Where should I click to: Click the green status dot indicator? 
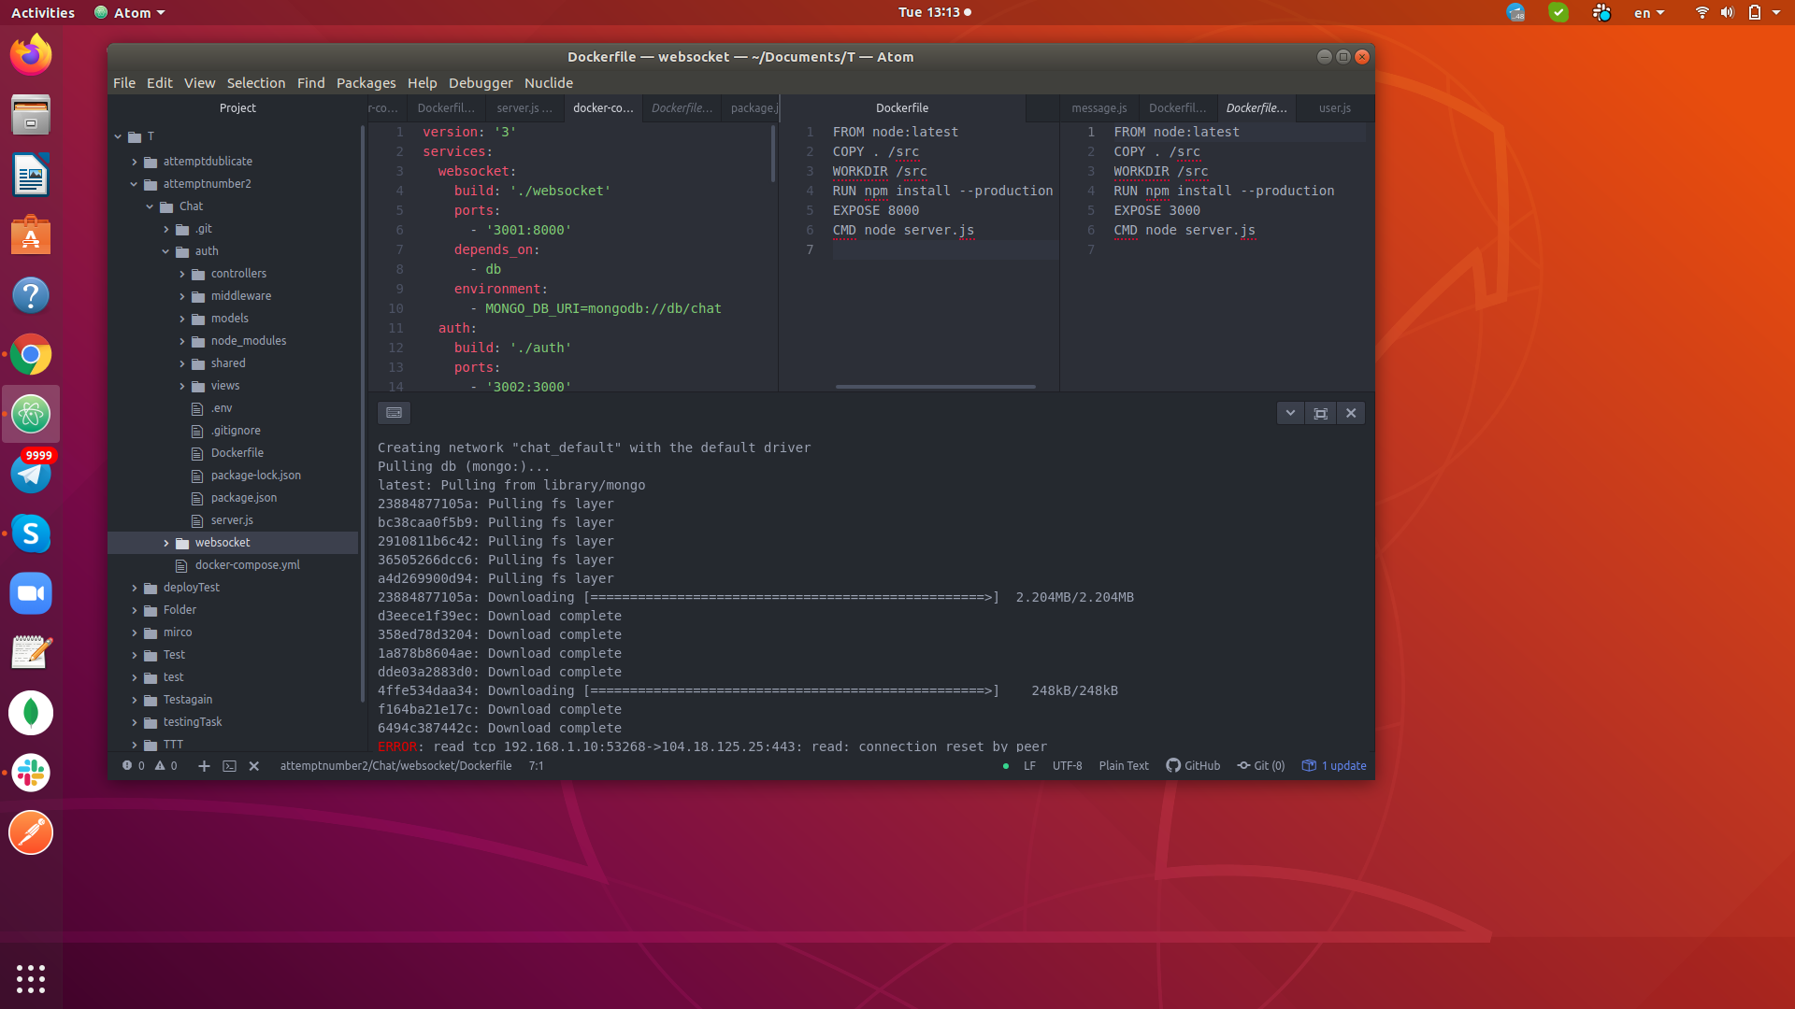[1006, 766]
